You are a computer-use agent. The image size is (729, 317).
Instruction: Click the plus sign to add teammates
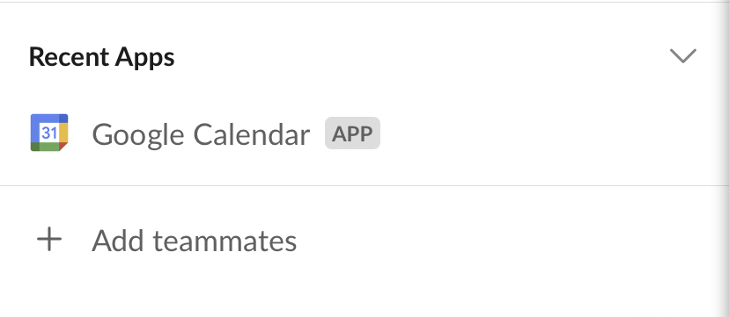[49, 240]
